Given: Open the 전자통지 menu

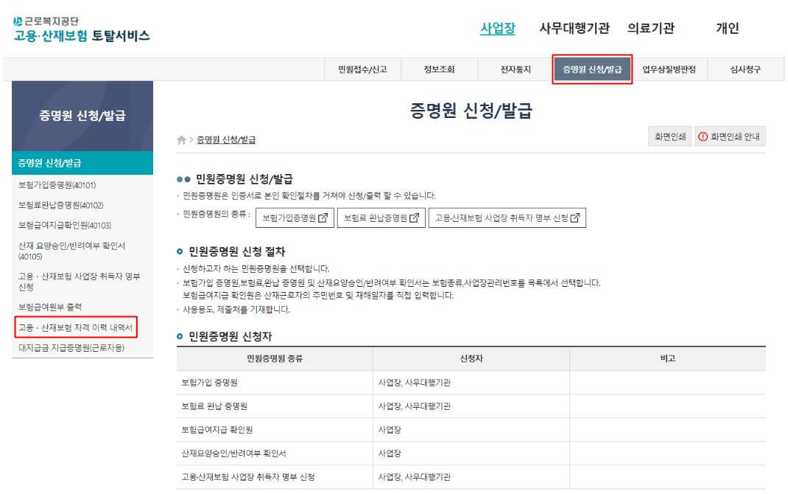Looking at the screenshot, I should 517,68.
